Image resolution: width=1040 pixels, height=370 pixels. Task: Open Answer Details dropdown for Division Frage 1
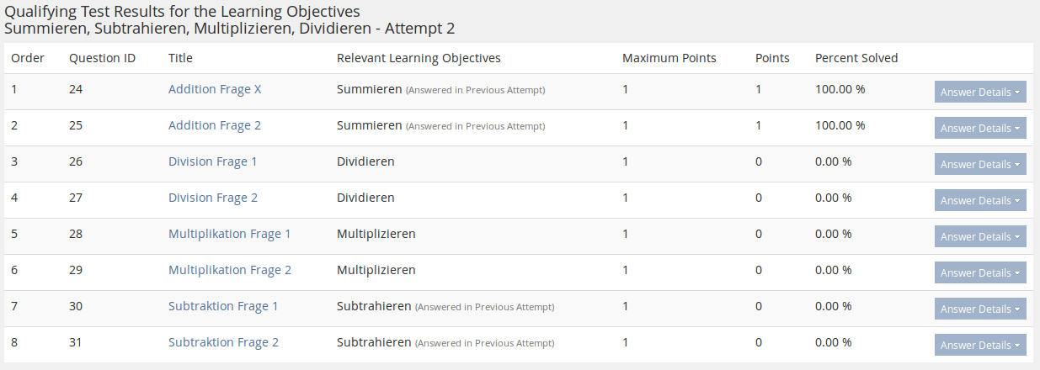tap(980, 165)
